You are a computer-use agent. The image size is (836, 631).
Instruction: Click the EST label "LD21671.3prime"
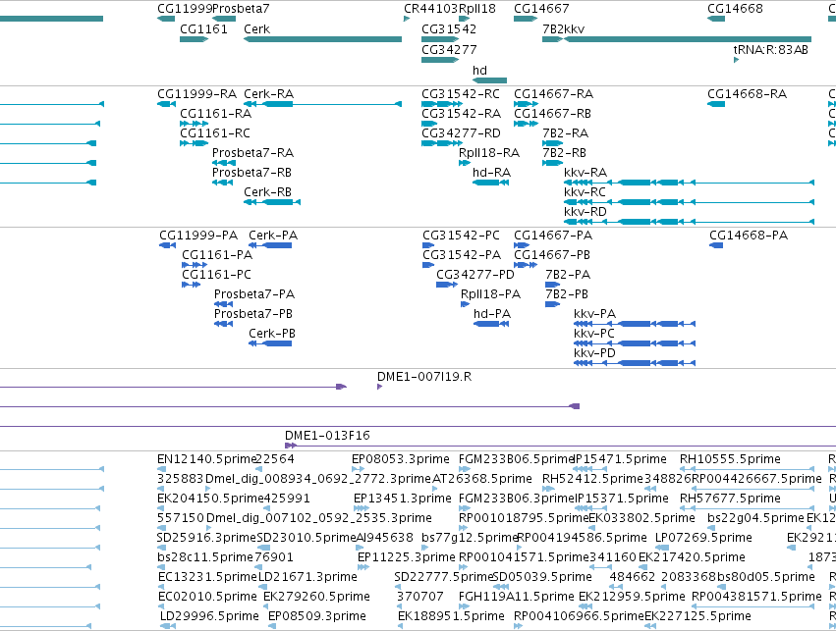[x=307, y=577]
